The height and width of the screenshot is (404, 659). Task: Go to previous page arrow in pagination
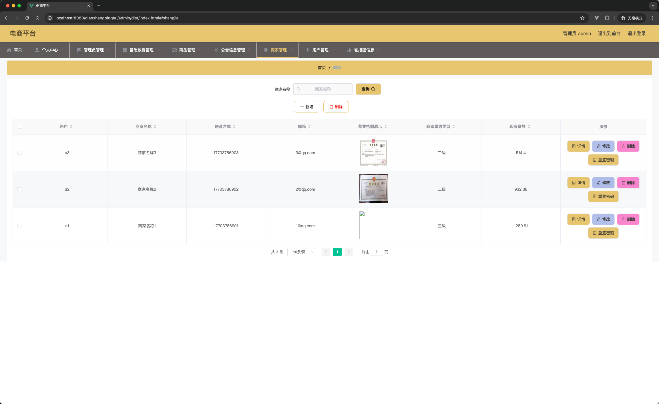[x=326, y=252]
